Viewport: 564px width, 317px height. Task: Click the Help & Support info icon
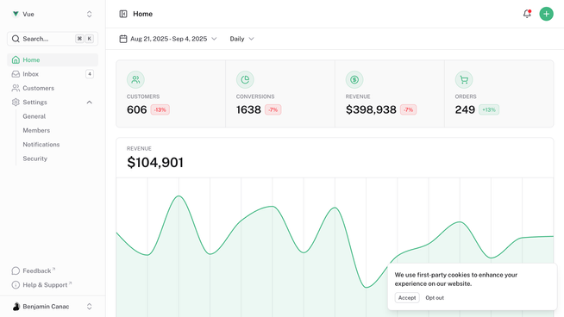16,285
